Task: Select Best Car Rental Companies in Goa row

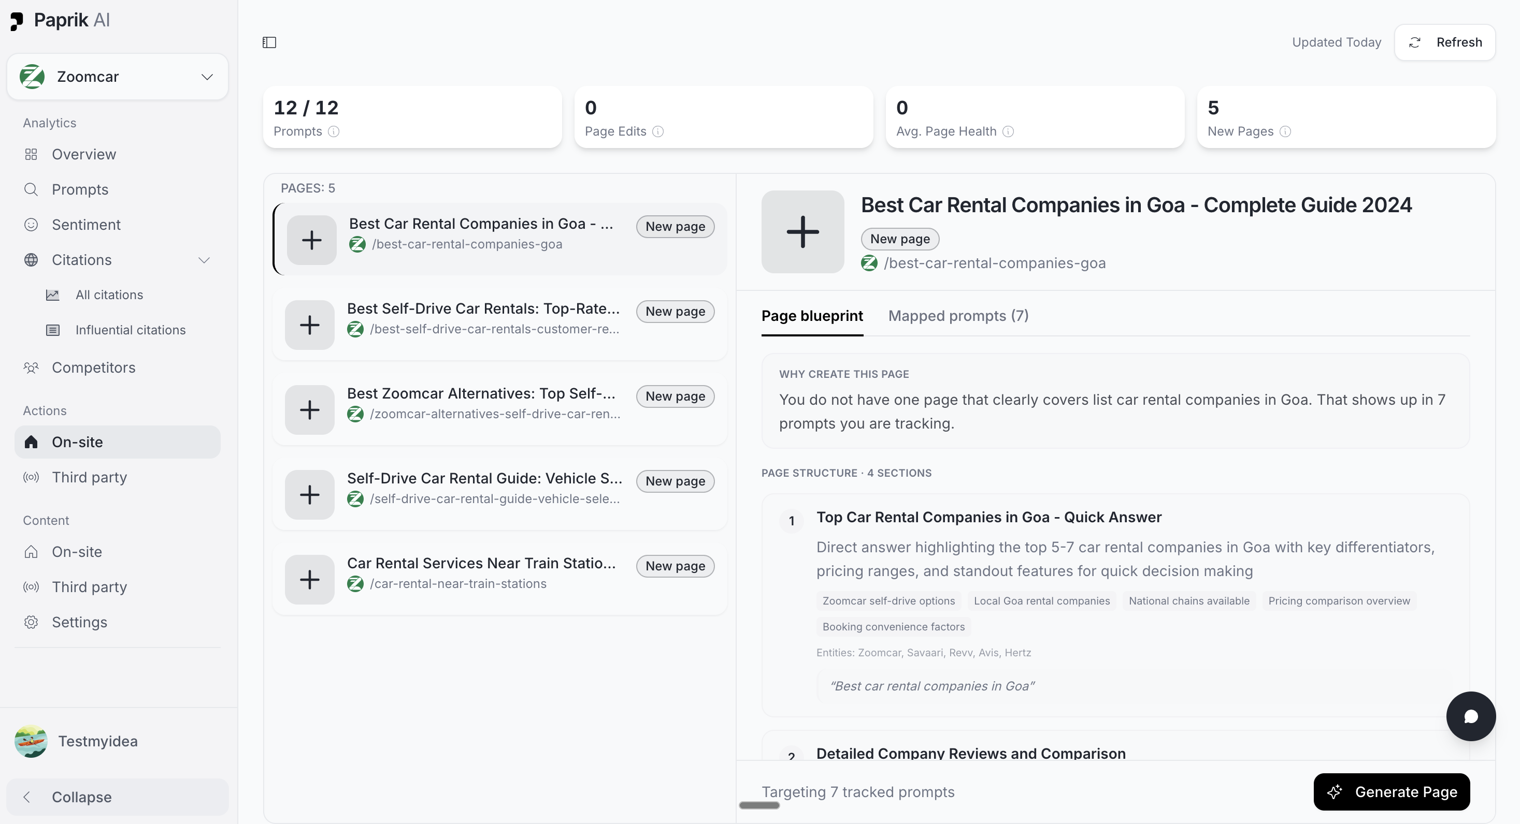Action: point(499,239)
